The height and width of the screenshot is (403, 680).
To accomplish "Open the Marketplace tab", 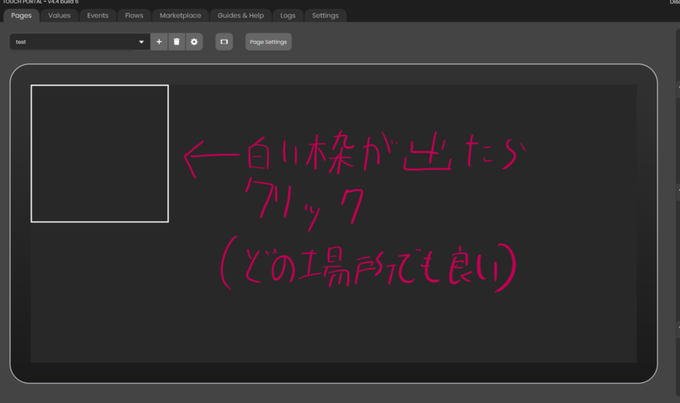I will point(180,15).
